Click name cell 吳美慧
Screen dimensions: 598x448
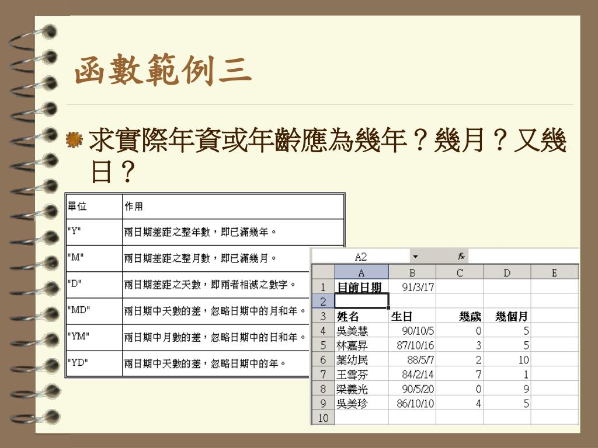coord(361,330)
